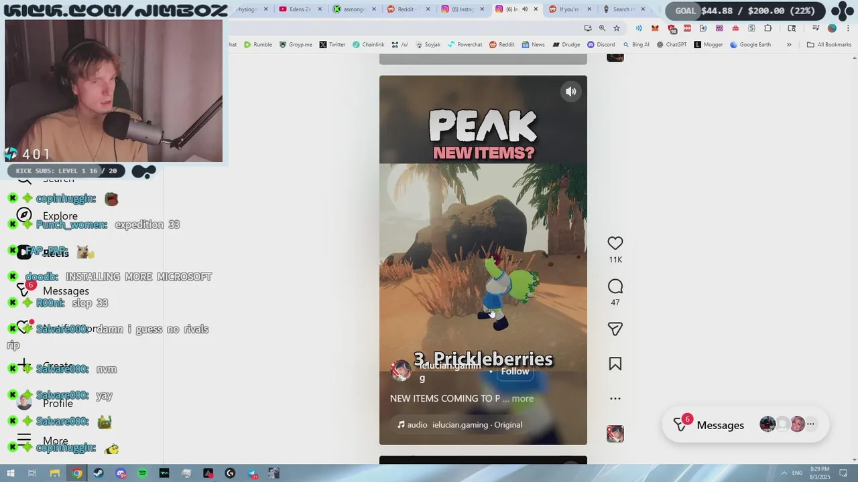Save the reel with the bookmark icon
Viewport: 858px width, 482px height.
(615, 364)
